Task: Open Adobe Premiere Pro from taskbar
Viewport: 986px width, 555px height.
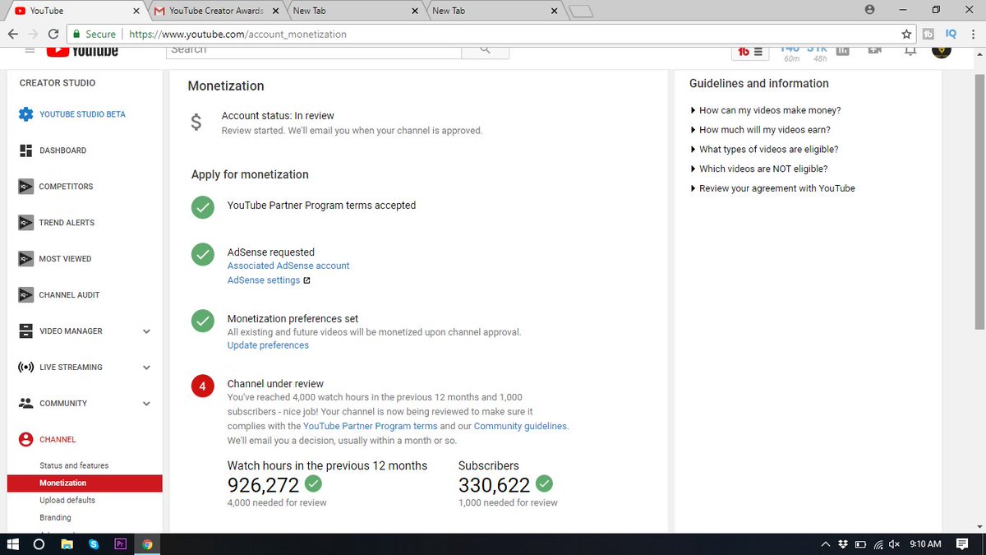Action: 120,544
